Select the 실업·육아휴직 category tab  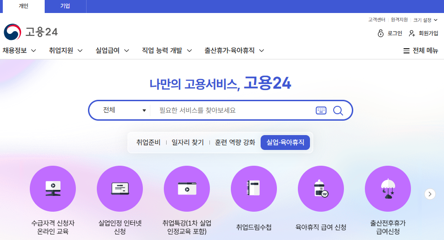pyautogui.click(x=285, y=143)
